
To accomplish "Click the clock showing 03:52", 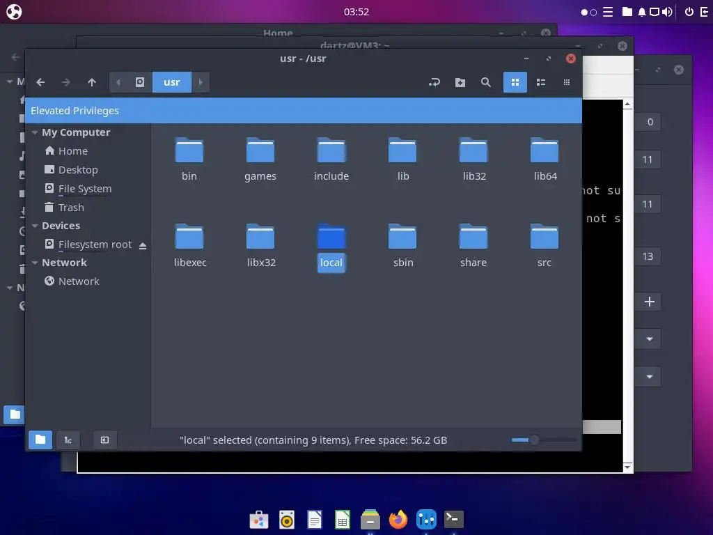I will click(356, 12).
